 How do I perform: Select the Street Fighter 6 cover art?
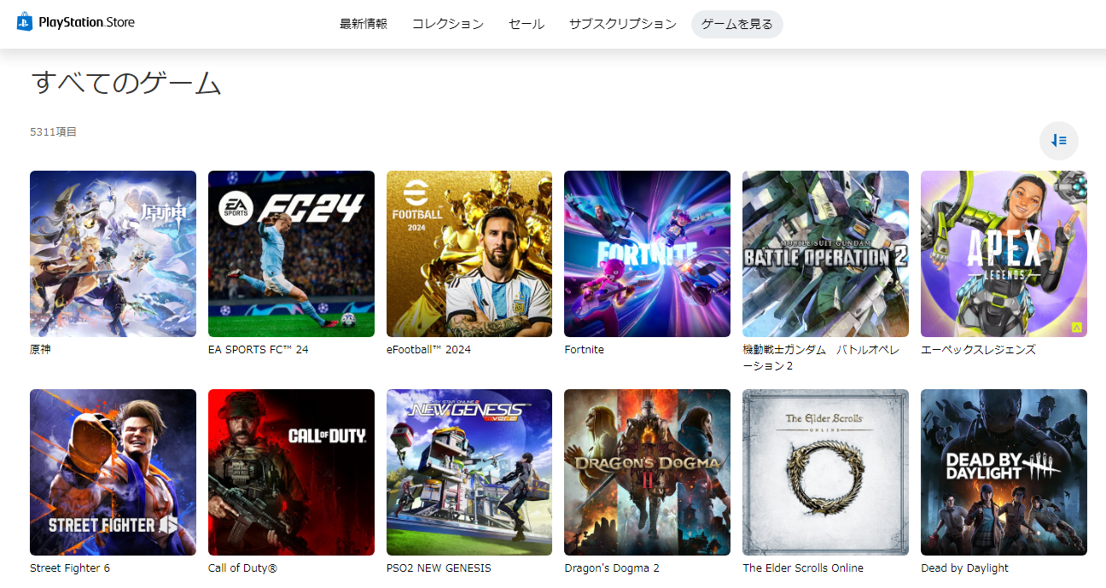[x=113, y=472]
